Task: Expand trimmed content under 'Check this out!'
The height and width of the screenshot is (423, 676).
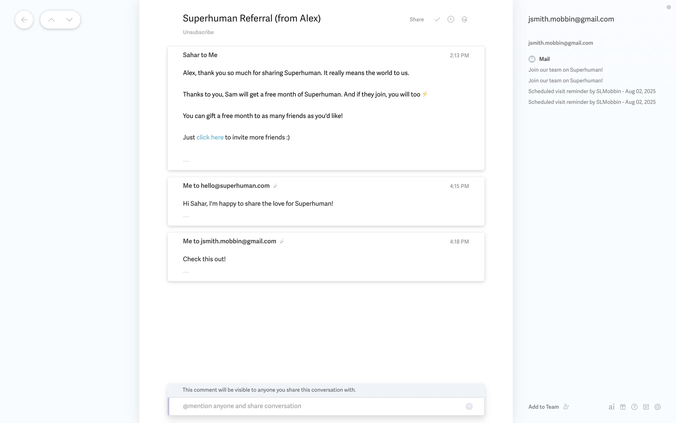Action: [x=186, y=272]
